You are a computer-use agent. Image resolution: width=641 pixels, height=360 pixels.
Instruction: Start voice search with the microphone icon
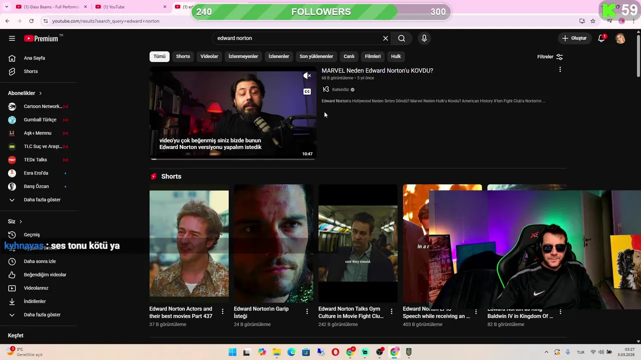pos(424,38)
